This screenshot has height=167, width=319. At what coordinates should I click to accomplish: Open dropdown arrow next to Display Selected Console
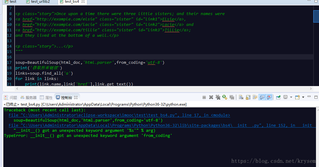291,97
